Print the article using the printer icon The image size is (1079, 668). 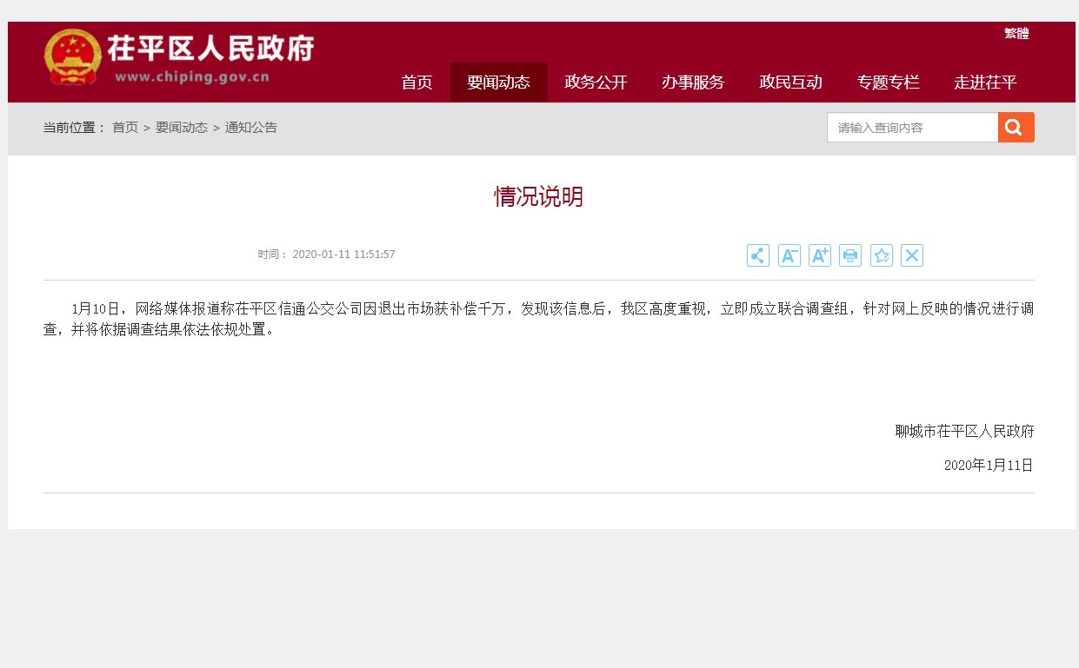click(x=849, y=255)
